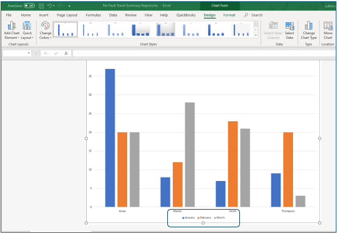Open the Undo history dropdown arrow
The image size is (337, 234).
click(x=54, y=6)
